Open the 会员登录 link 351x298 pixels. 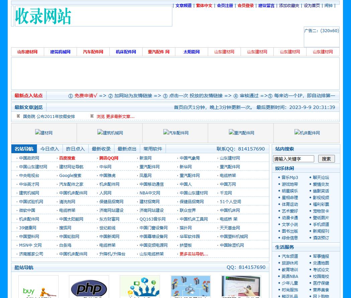click(246, 6)
